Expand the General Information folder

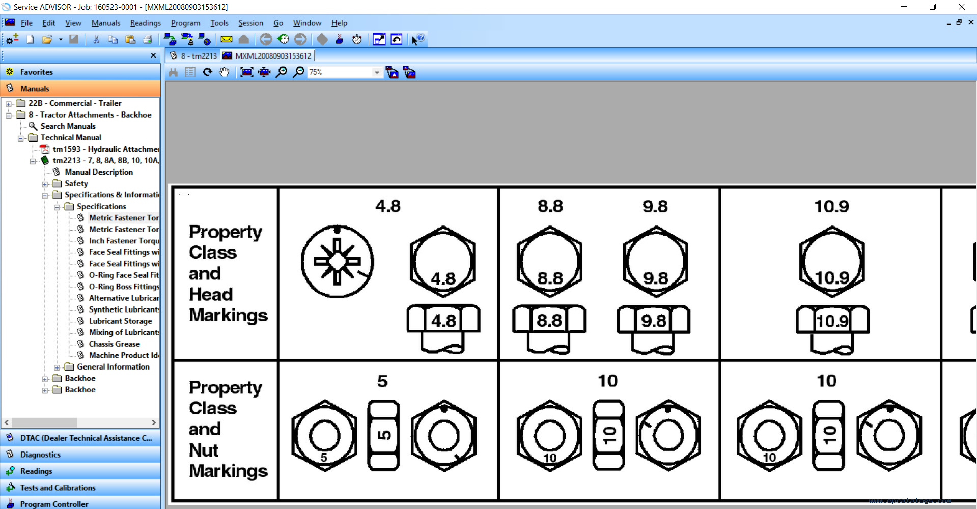coord(57,367)
